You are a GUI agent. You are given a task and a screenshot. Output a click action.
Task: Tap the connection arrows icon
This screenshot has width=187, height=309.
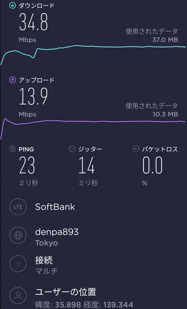(x=18, y=264)
